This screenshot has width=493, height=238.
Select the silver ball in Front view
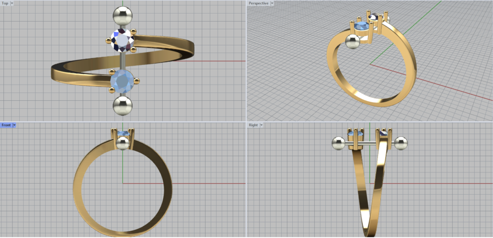click(123, 143)
